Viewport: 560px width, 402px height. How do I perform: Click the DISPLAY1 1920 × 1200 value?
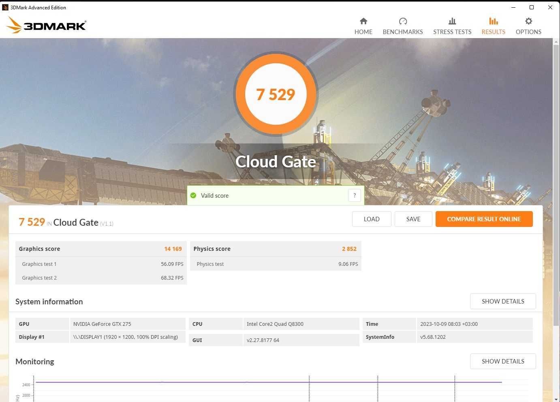(x=126, y=337)
